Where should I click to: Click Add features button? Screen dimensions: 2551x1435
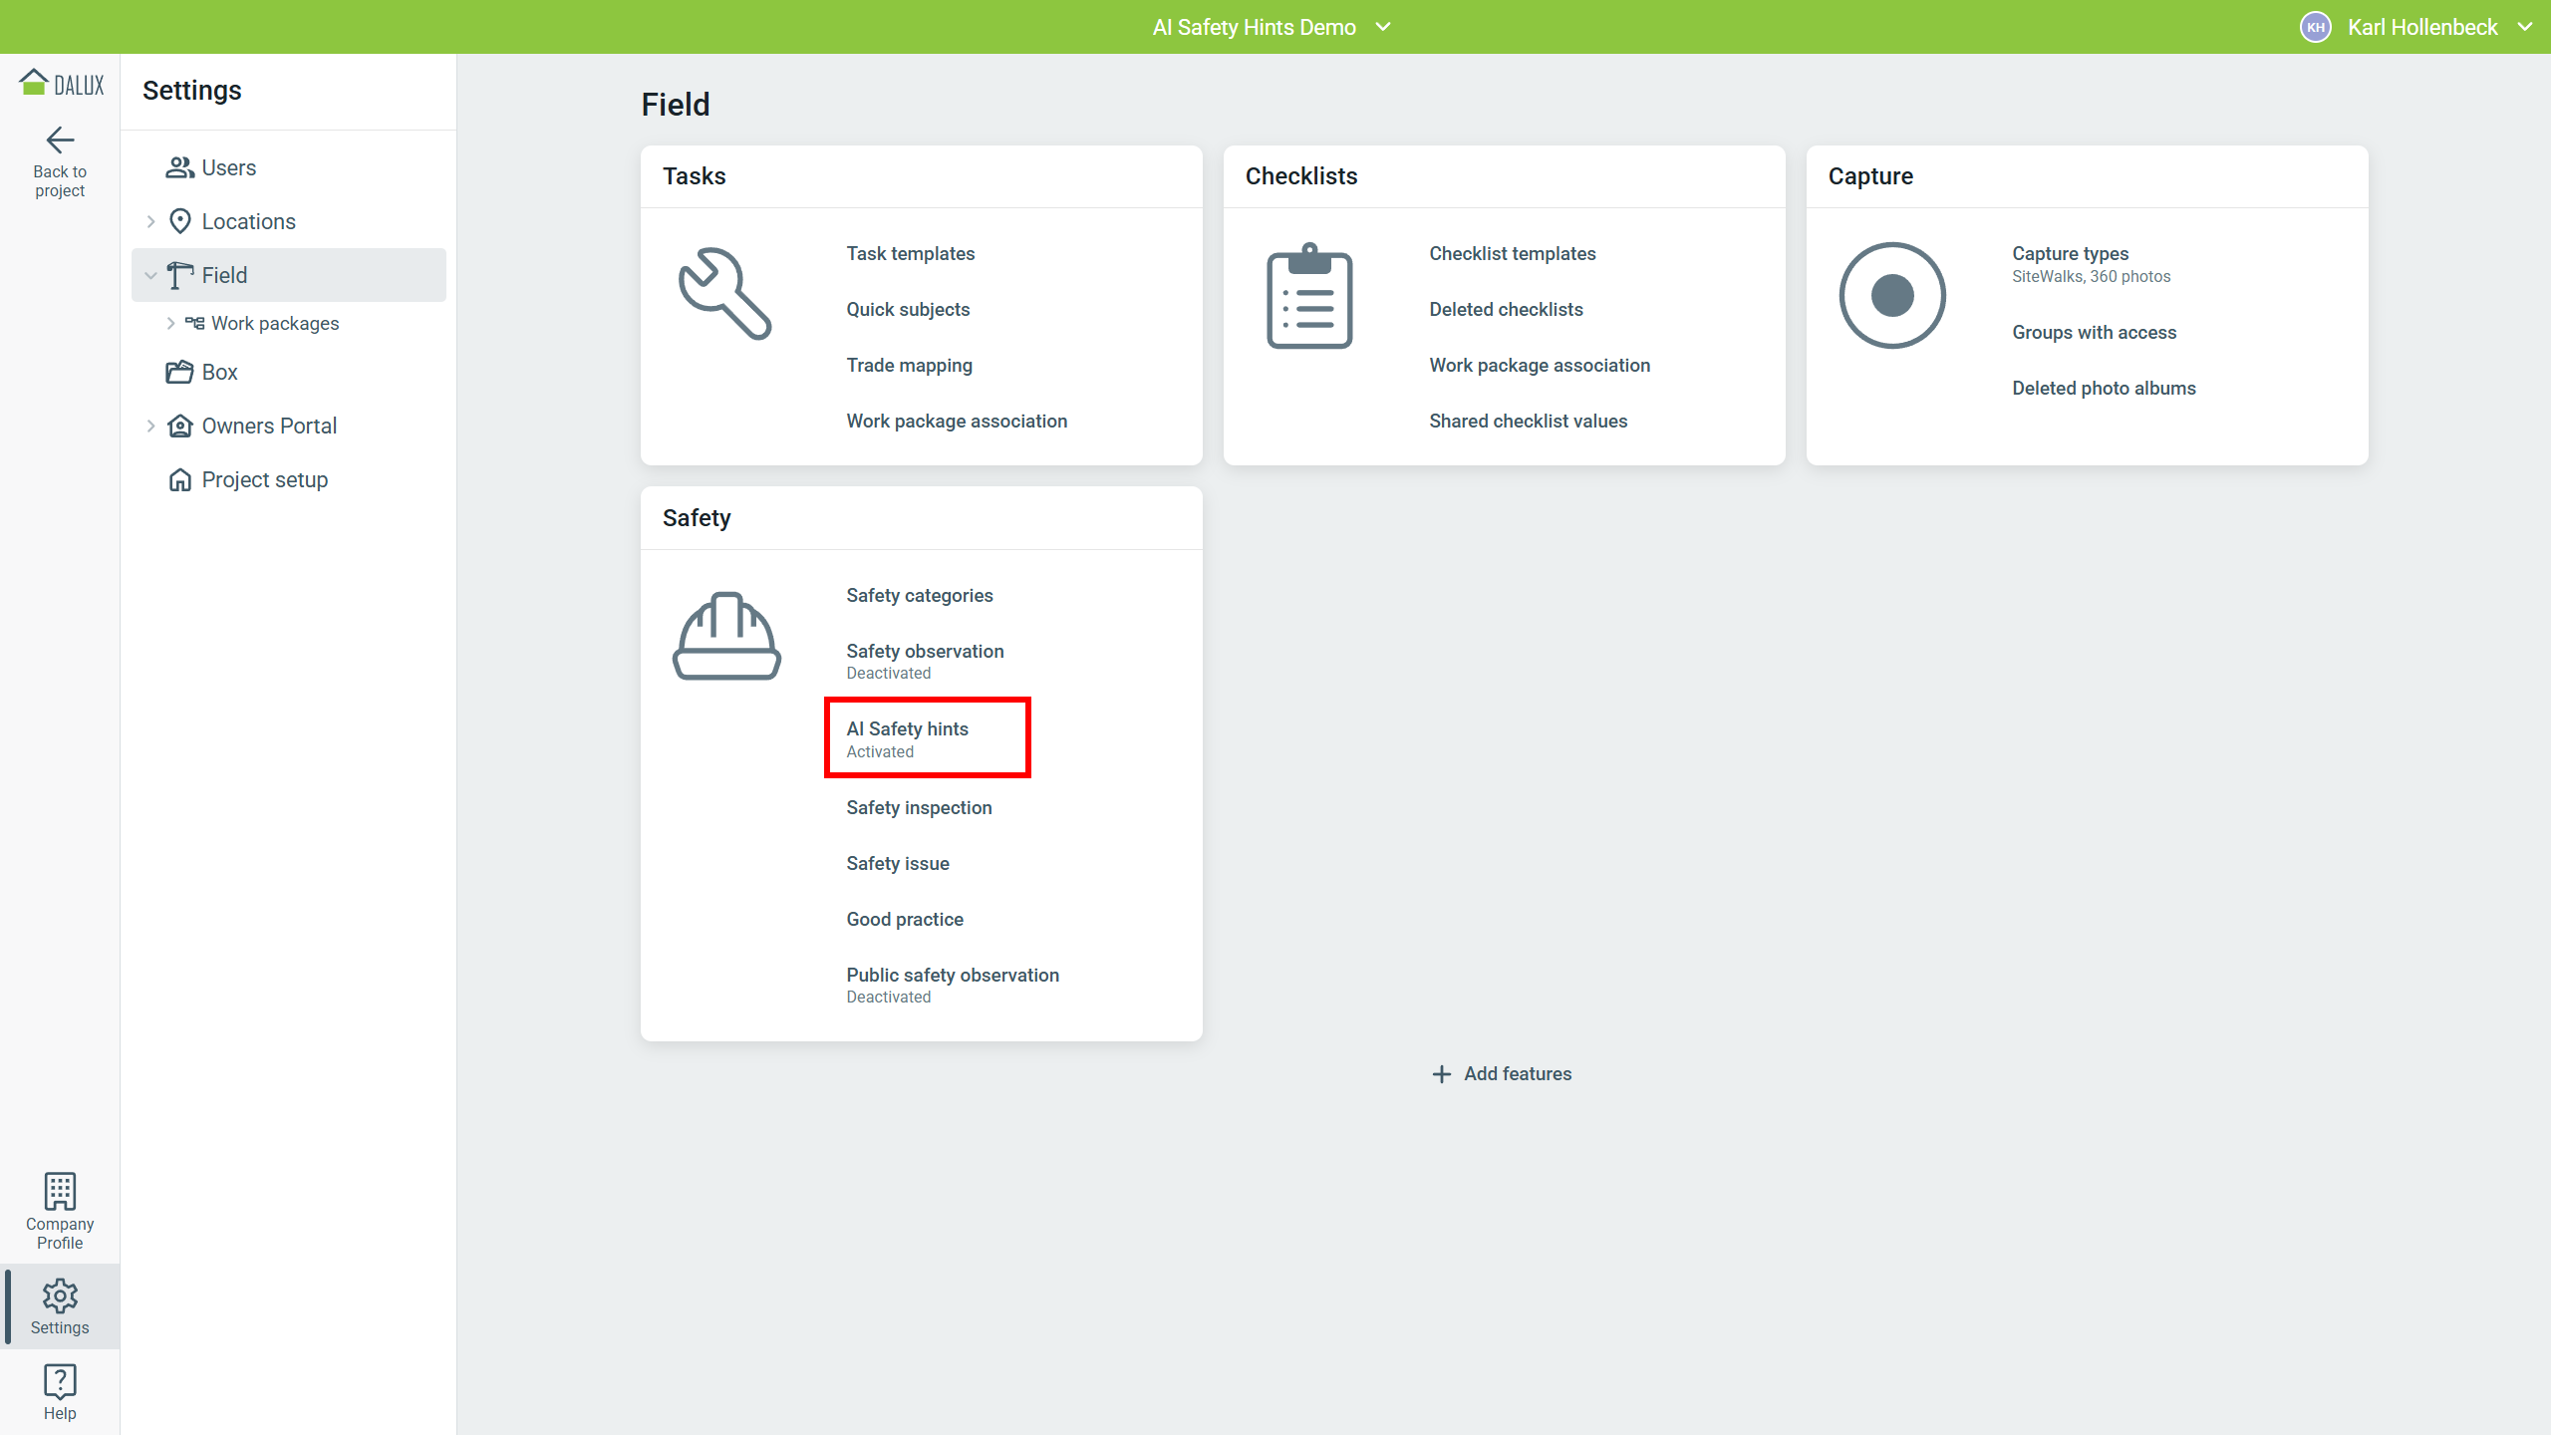(1501, 1073)
